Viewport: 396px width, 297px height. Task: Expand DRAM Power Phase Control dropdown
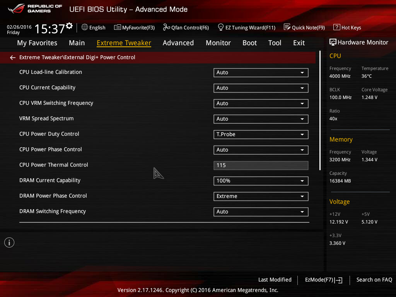point(261,196)
